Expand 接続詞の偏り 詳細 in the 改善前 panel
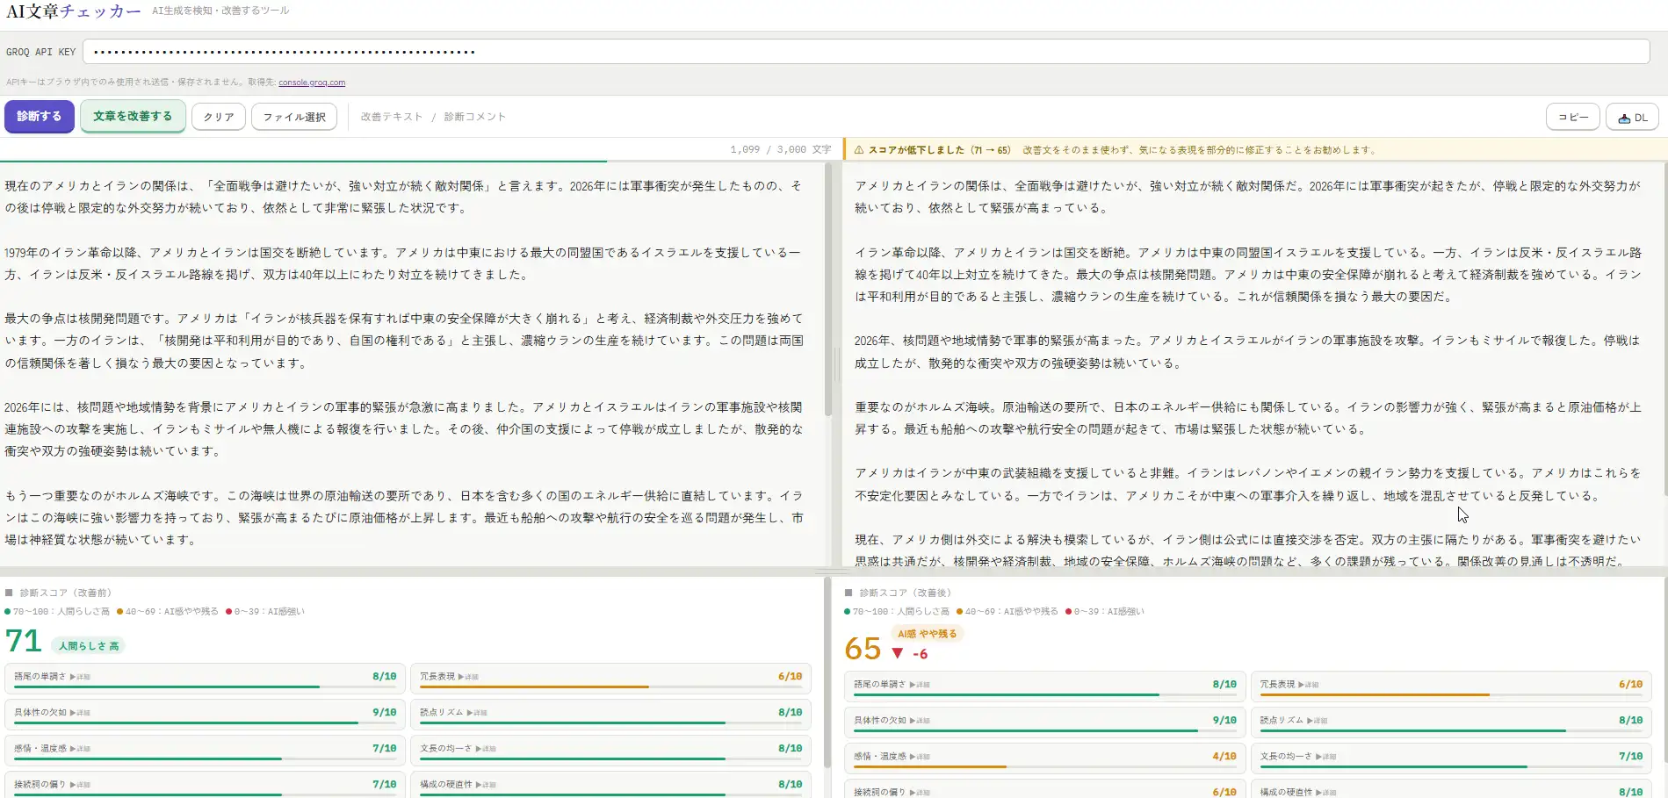This screenshot has width=1668, height=798. tap(80, 785)
